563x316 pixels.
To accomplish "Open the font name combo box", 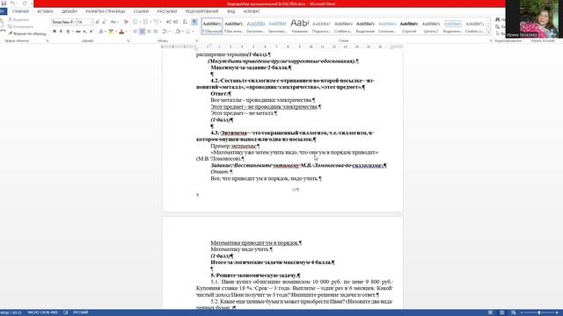I will pos(63,22).
